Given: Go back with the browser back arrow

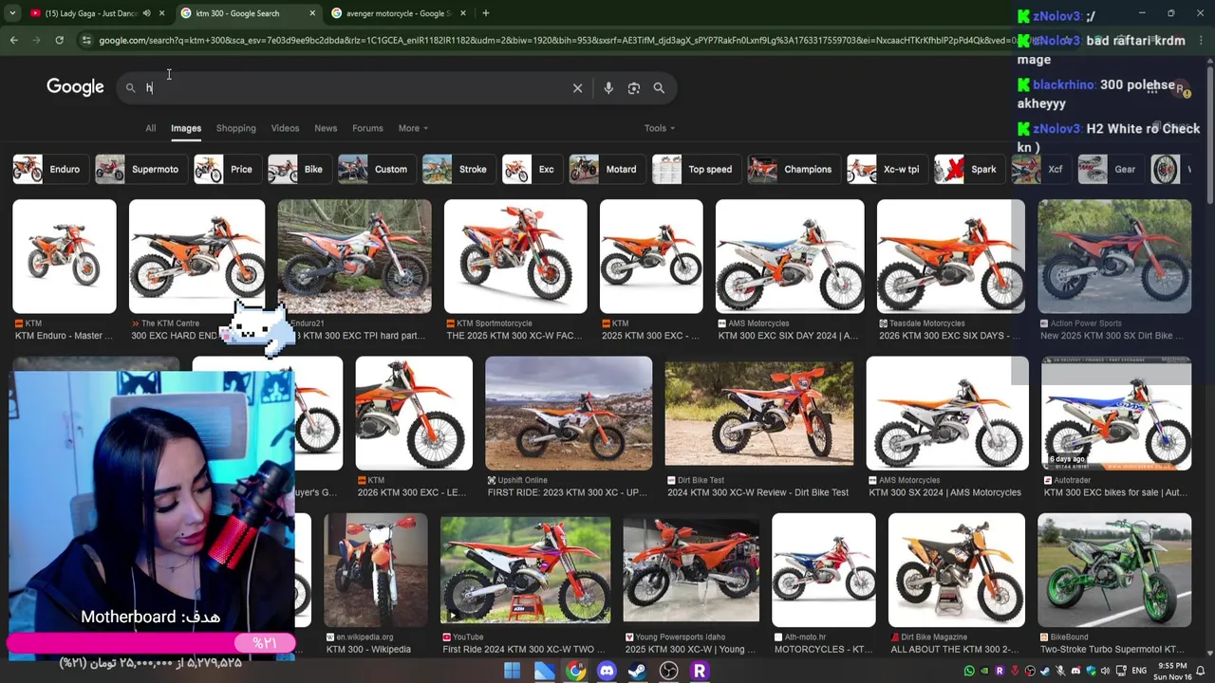Looking at the screenshot, I should click(13, 40).
